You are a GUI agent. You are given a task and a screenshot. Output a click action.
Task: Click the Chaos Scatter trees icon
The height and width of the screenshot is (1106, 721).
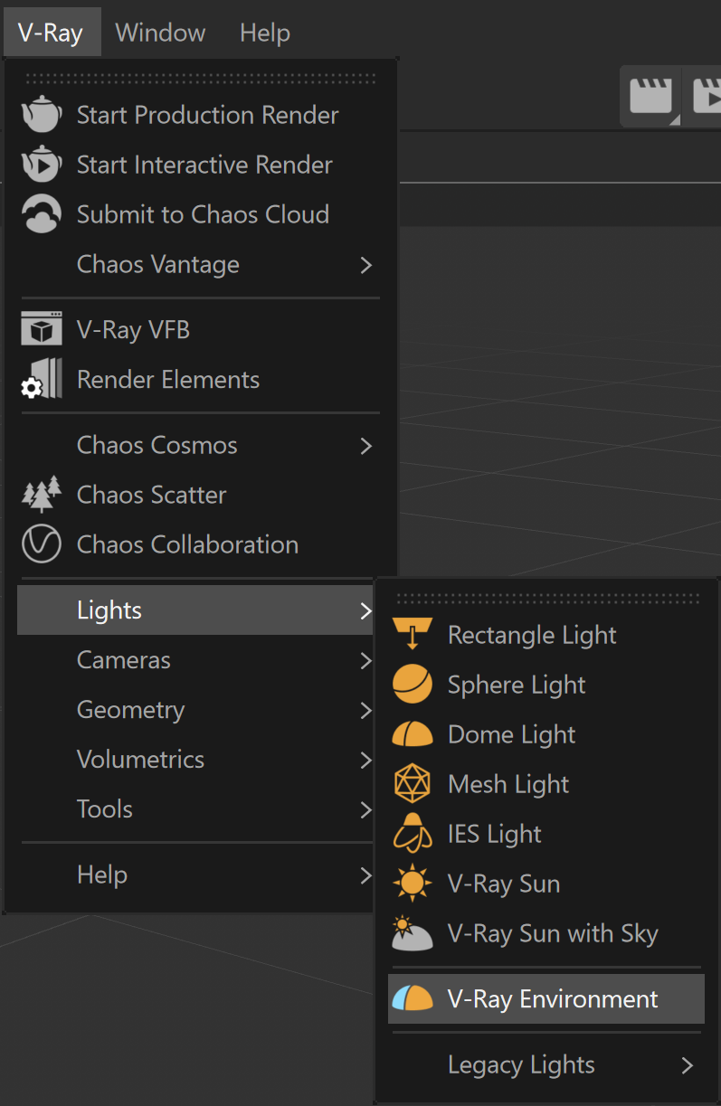[42, 495]
